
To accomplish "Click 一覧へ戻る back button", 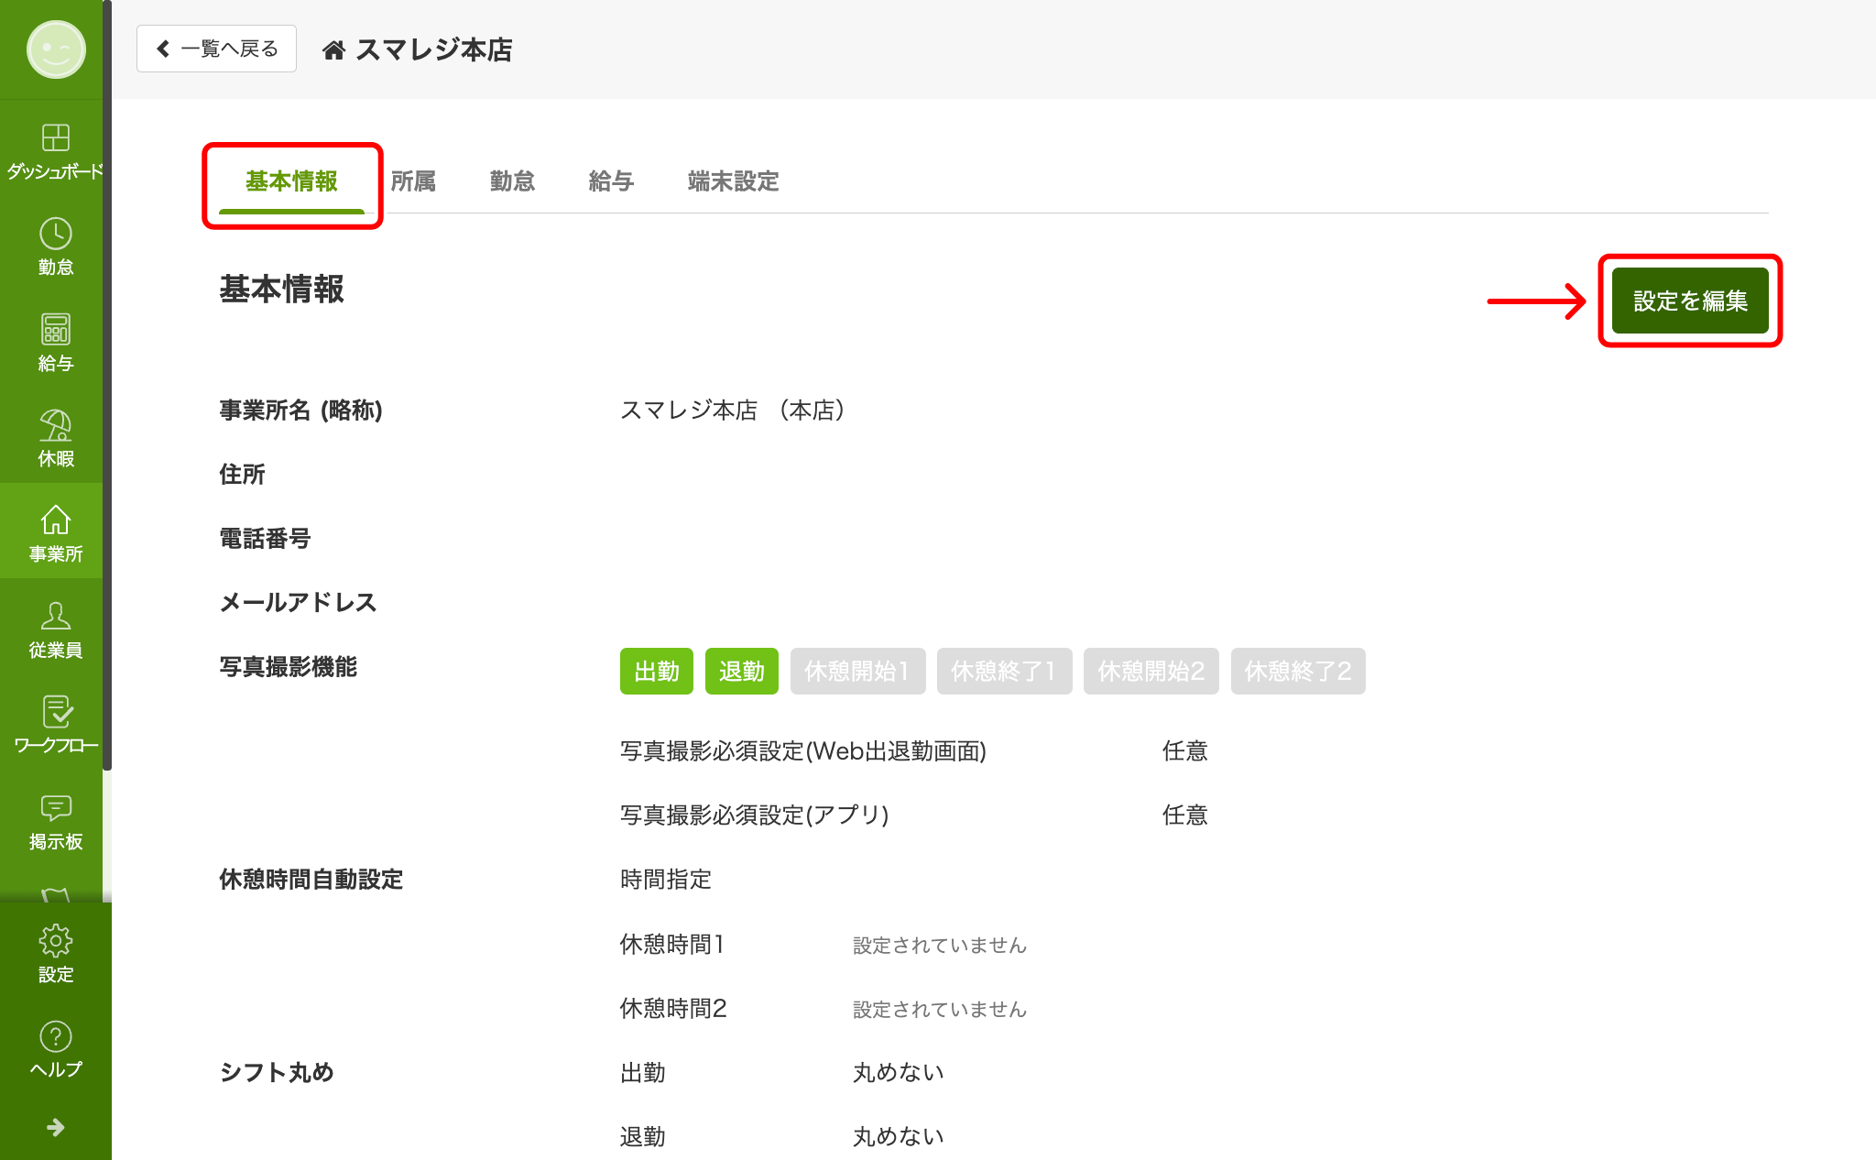I will pyautogui.click(x=216, y=49).
